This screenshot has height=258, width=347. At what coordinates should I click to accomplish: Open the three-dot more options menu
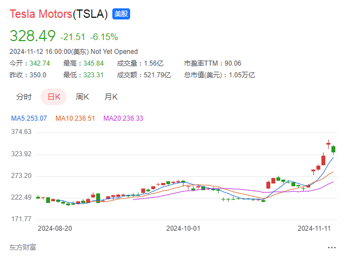pos(332,247)
